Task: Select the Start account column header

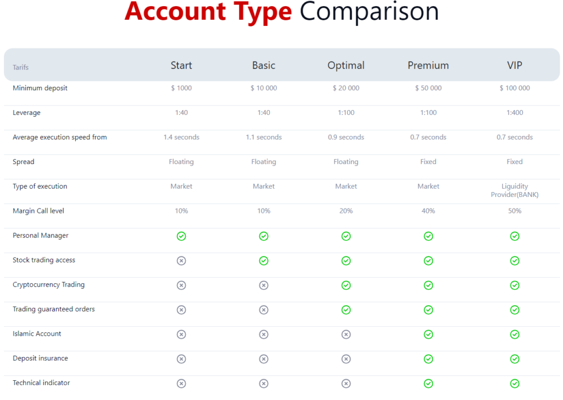Action: point(181,65)
